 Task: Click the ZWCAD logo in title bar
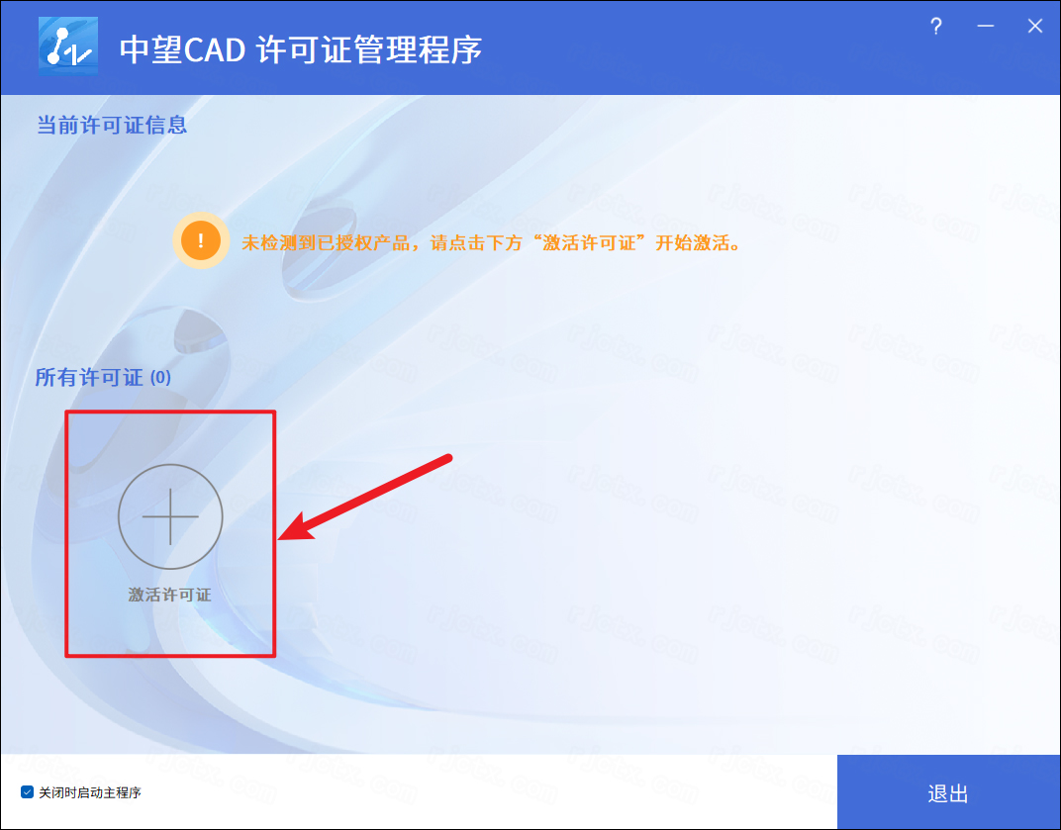coord(67,46)
